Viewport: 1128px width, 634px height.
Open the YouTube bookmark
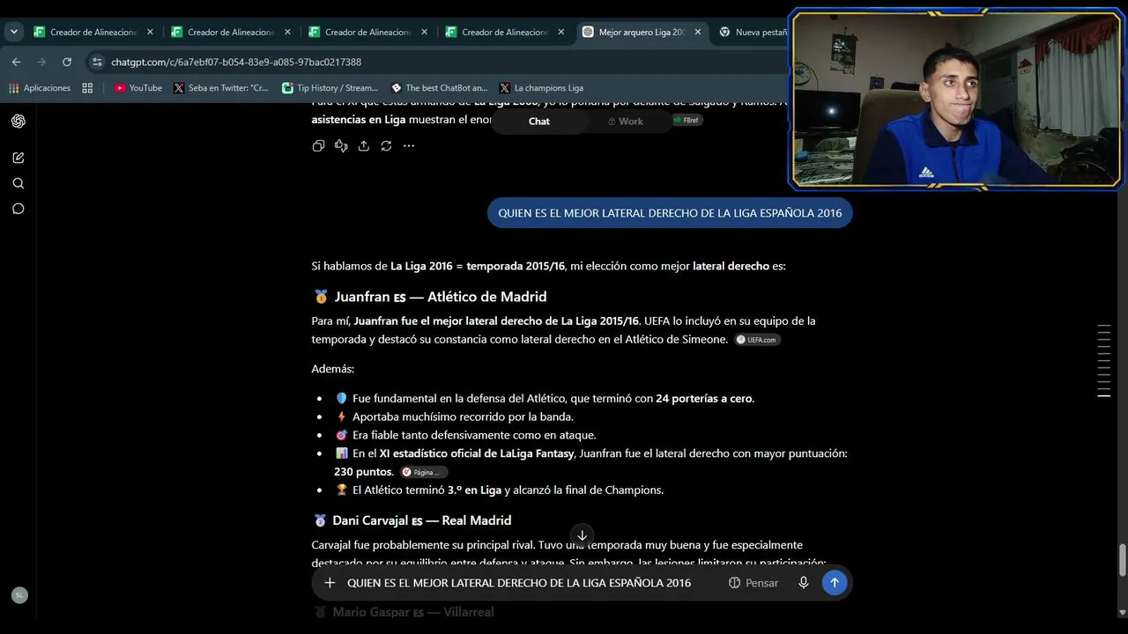click(x=138, y=88)
